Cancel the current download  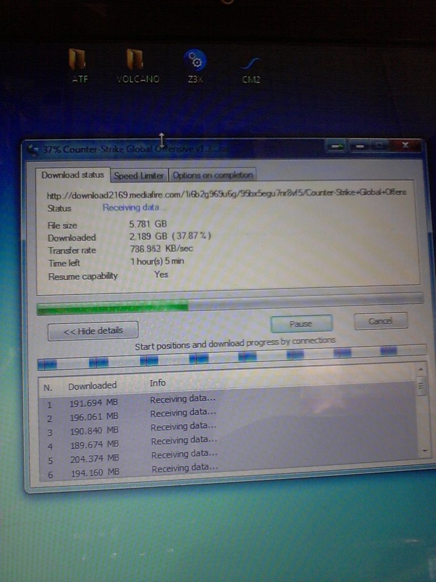tap(380, 321)
